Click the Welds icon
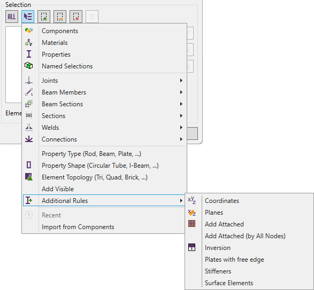The width and height of the screenshot is (314, 290). click(x=29, y=127)
